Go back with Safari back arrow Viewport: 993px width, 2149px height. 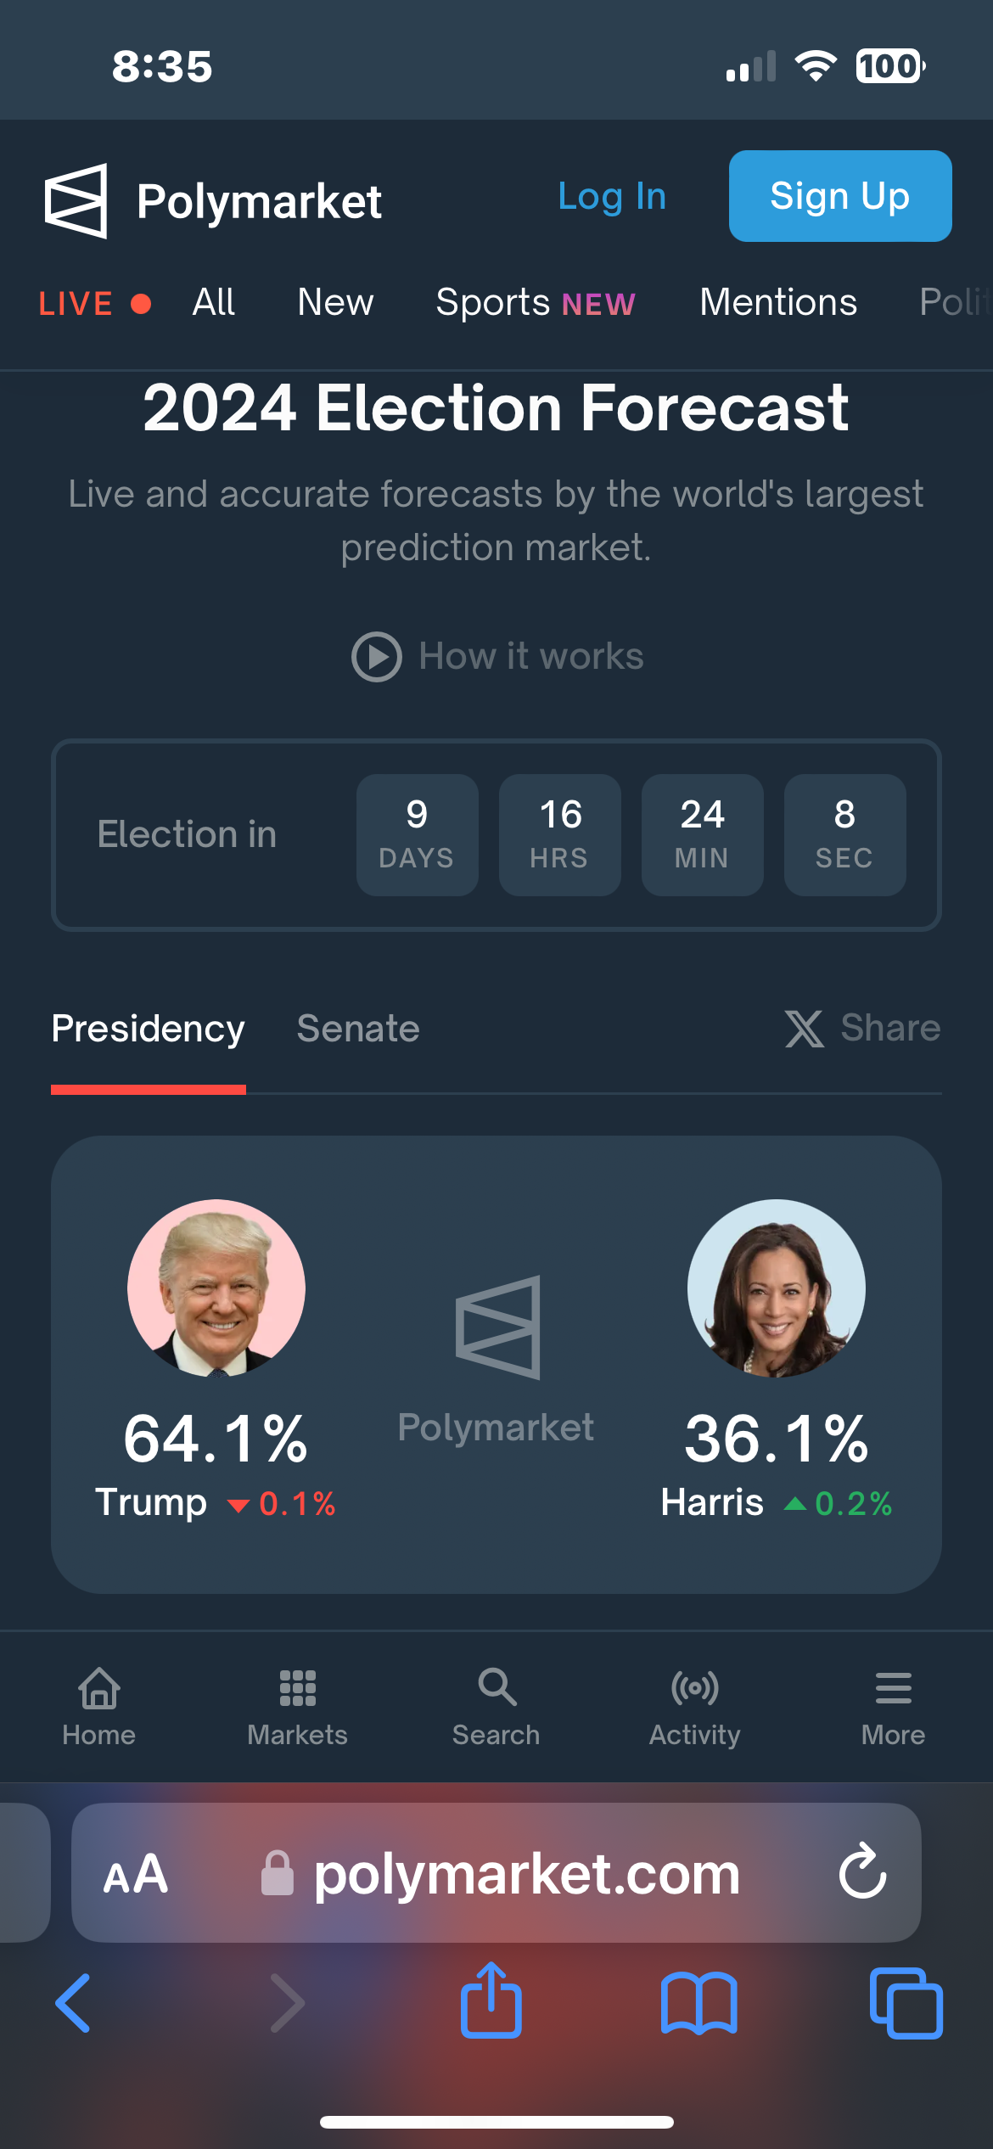pyautogui.click(x=75, y=2003)
